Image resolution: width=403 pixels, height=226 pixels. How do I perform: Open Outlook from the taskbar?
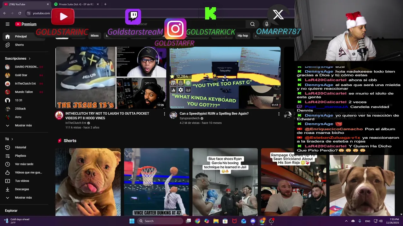[x=244, y=221]
